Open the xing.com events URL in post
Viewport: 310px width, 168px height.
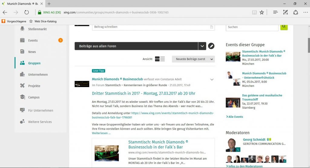(153, 115)
